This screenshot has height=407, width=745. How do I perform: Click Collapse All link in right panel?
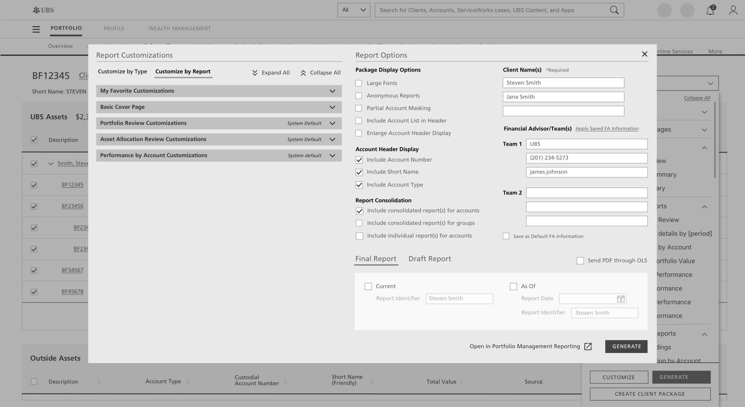pos(697,98)
